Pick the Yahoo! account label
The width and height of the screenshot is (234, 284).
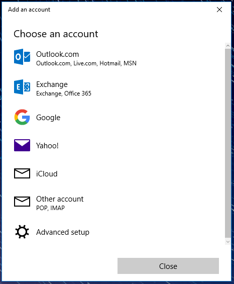pyautogui.click(x=47, y=145)
